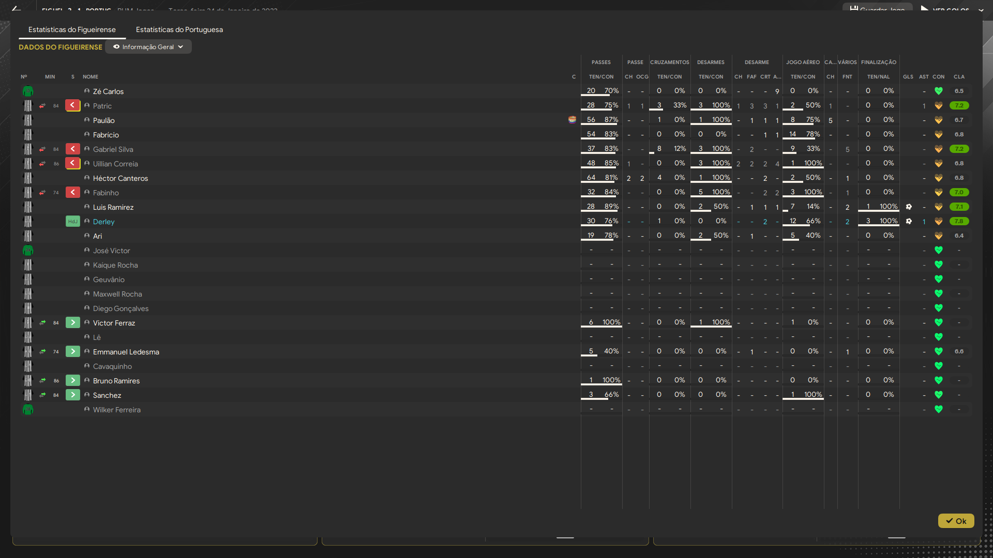Click profile icon beside Héctor Canteros
Viewport: 993px width, 558px height.
[87, 178]
